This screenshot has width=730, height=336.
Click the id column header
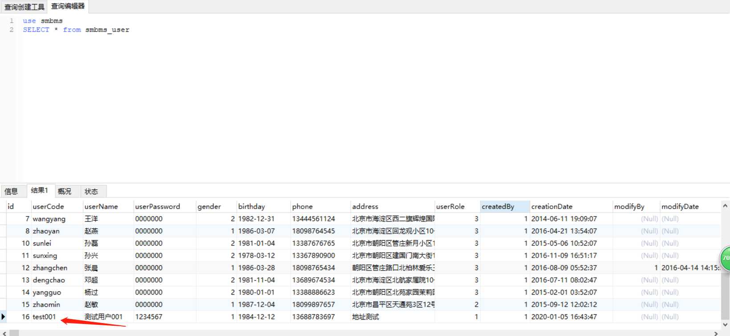tap(19, 206)
